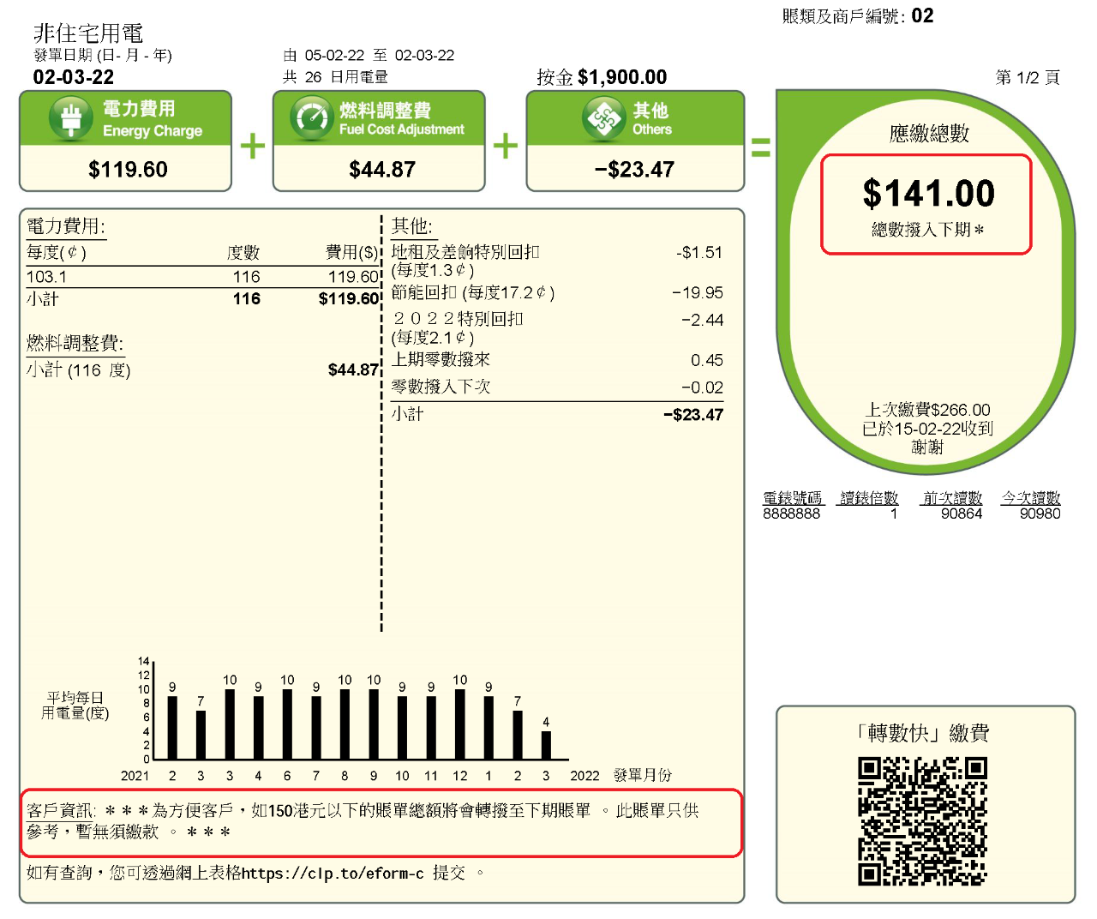Click the 其他: section heading
Viewport: 1097px width, 919px height.
pos(412,226)
